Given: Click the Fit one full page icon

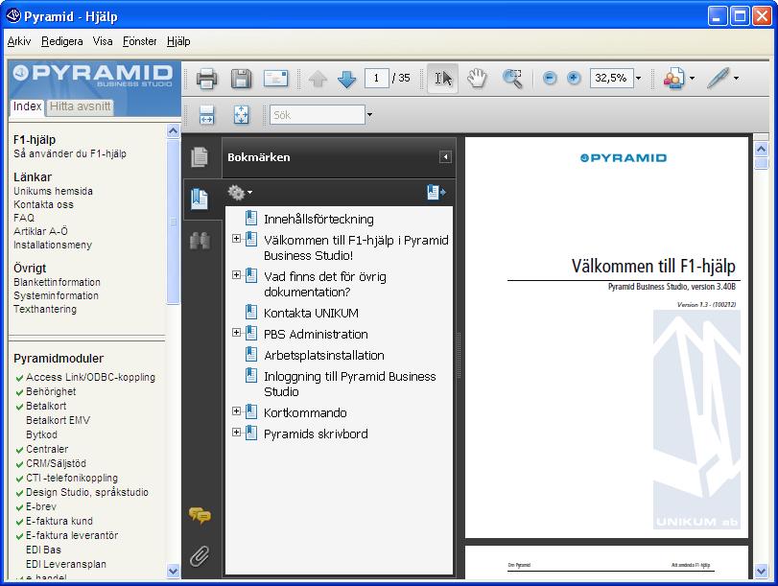Looking at the screenshot, I should coord(241,115).
